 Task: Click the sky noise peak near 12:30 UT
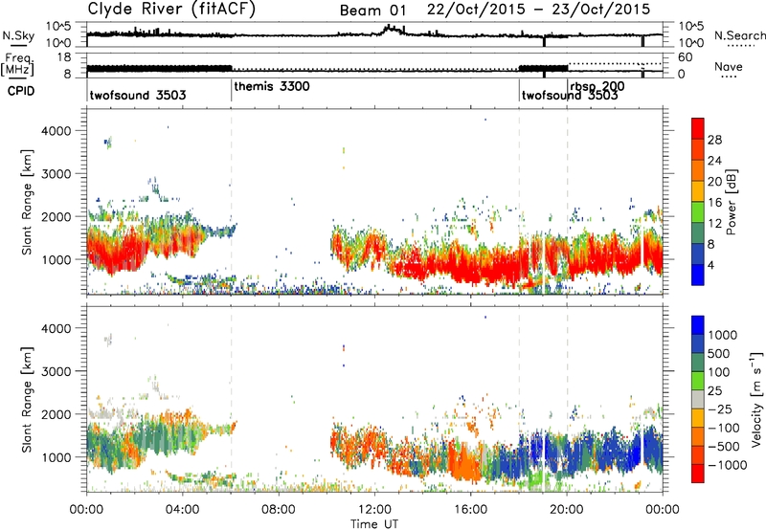[x=393, y=29]
